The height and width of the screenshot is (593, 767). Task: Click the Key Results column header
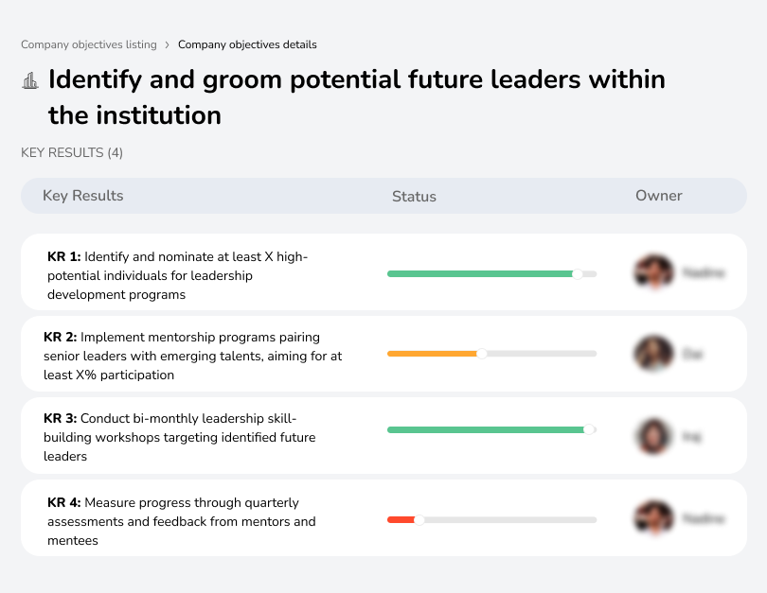click(83, 196)
